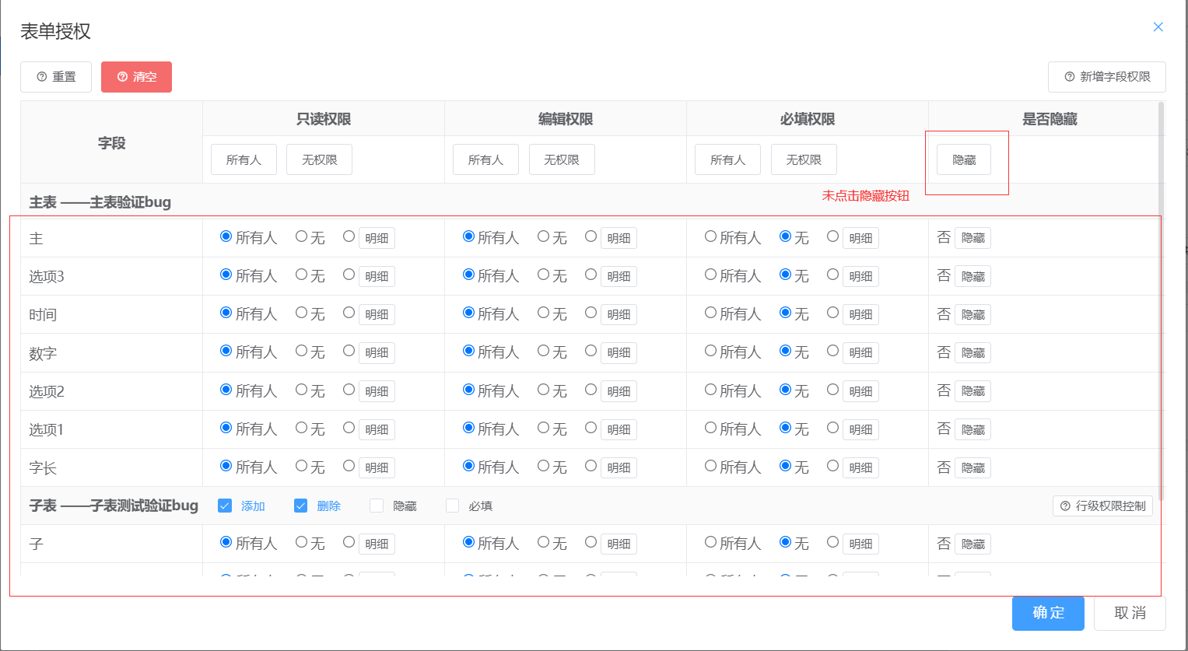Select 无 edit-permission radio for field 数字
1188x651 pixels.
click(x=543, y=351)
